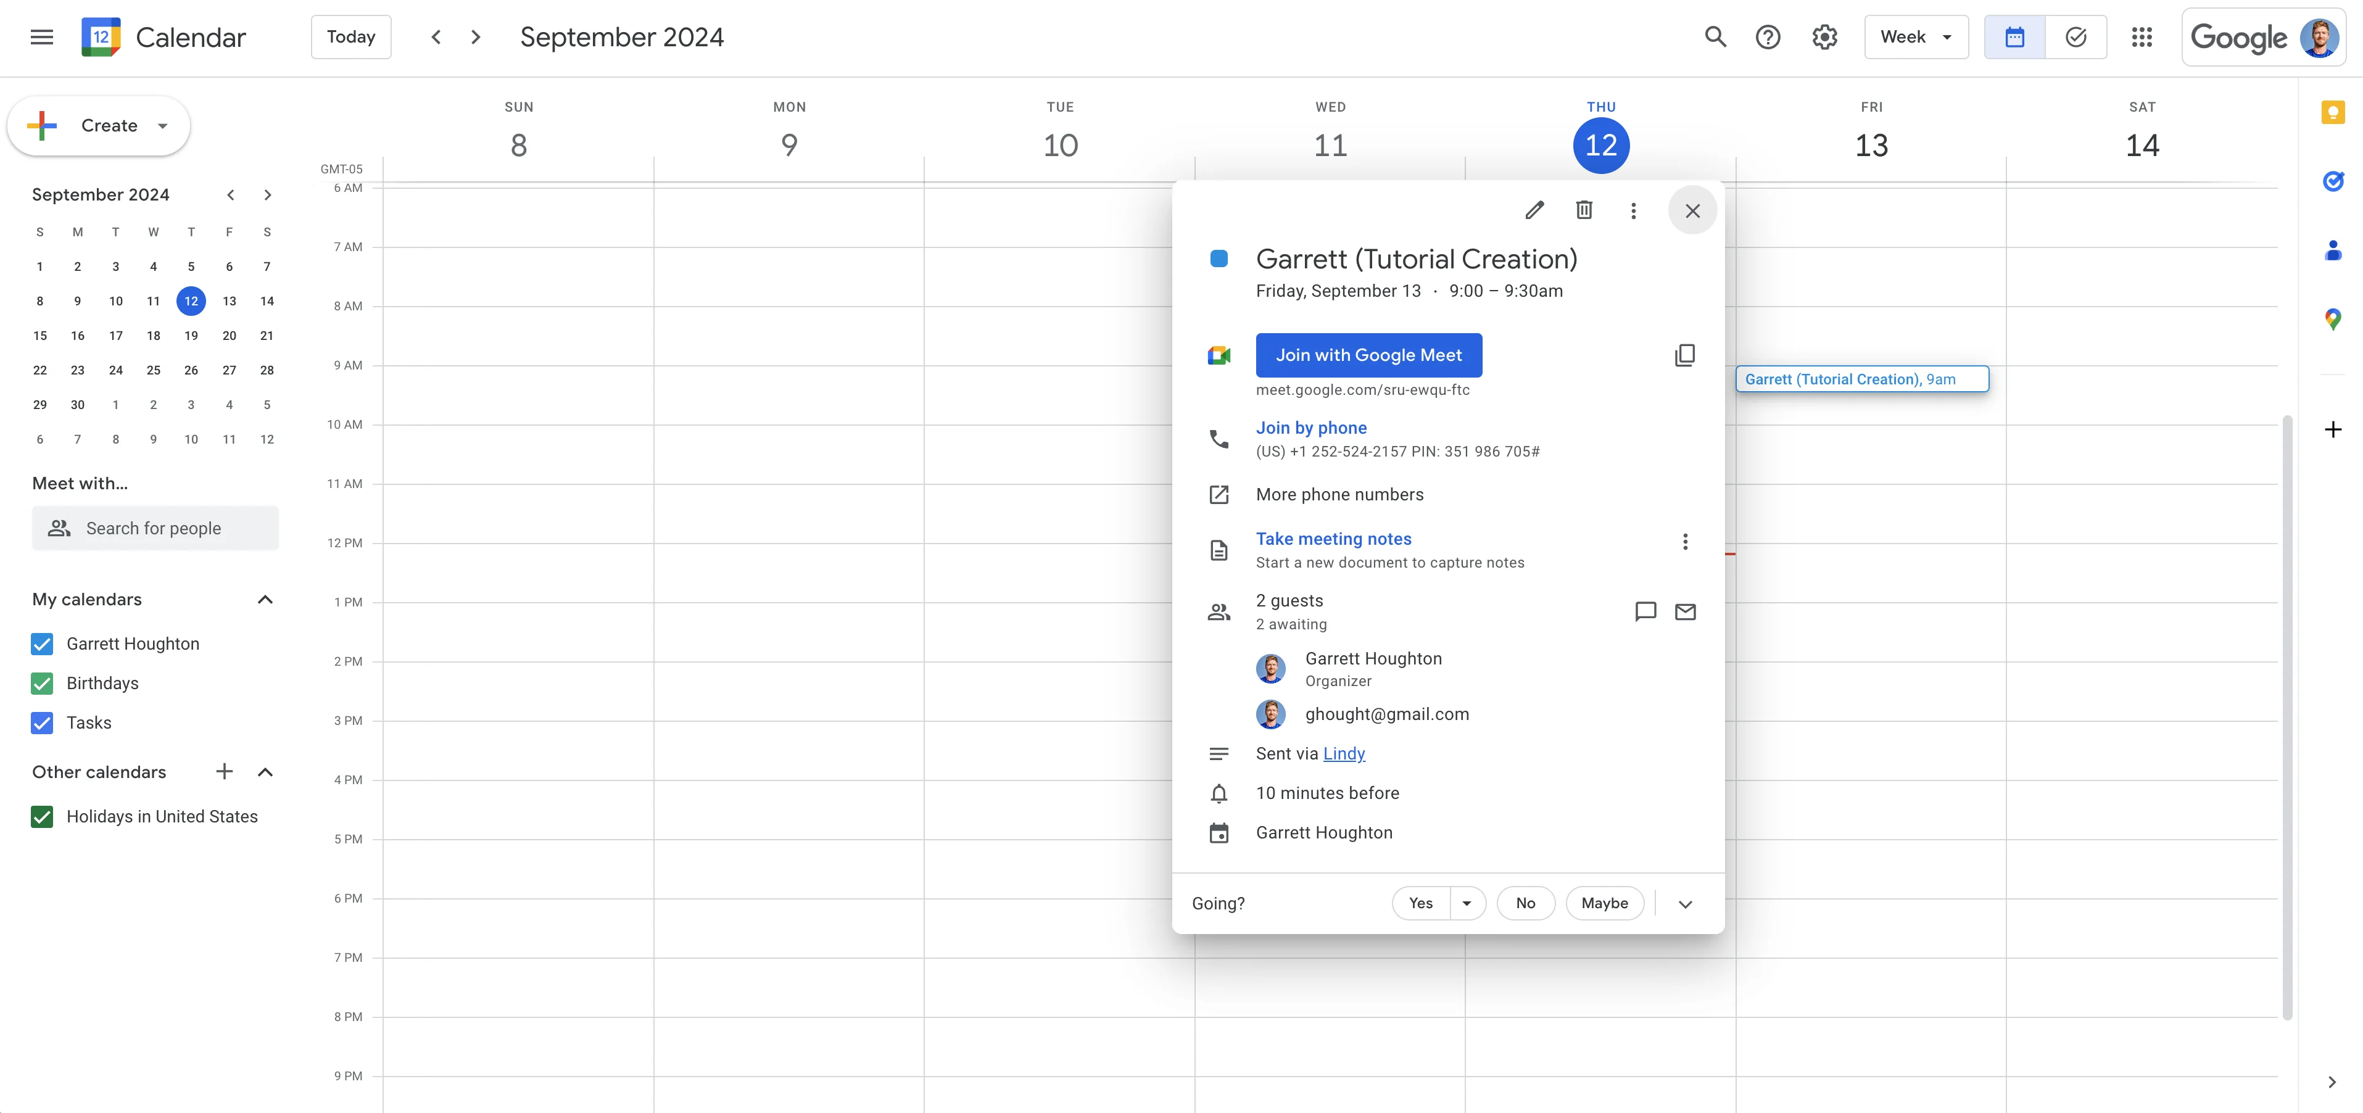This screenshot has height=1113, width=2363.
Task: Click the pencil edit event icon
Action: [1534, 210]
